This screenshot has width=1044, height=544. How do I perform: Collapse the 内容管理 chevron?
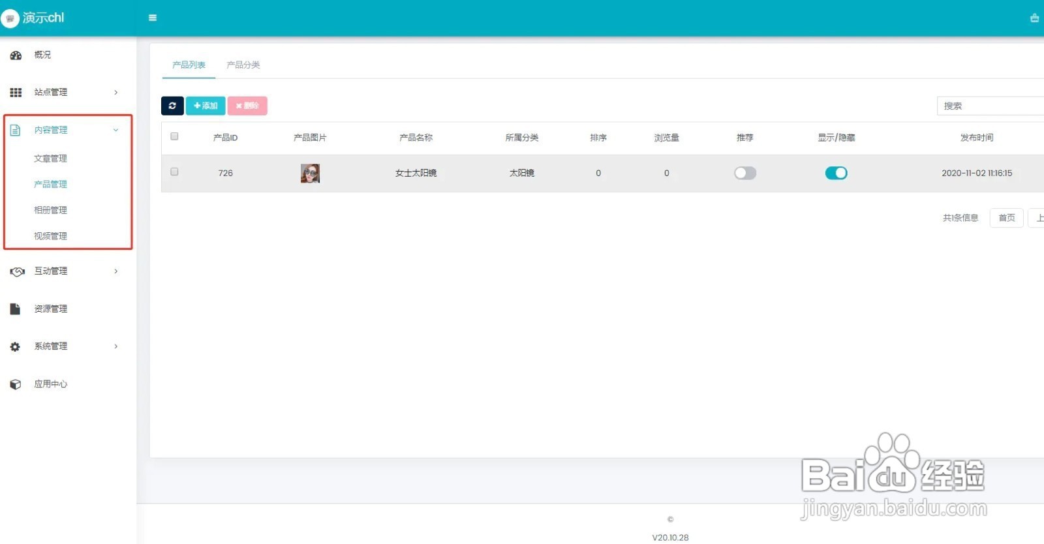[x=116, y=130]
